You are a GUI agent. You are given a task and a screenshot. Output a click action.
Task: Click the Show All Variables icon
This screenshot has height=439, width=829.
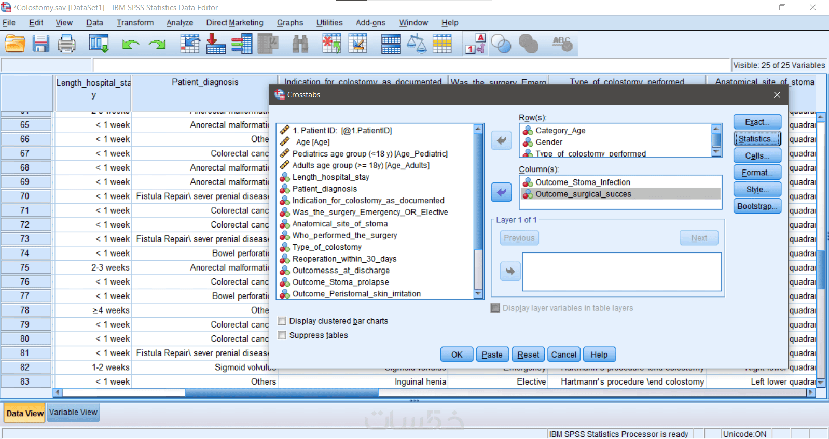pyautogui.click(x=528, y=44)
